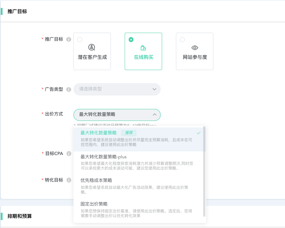Open the 广告类型 dropdown
The width and height of the screenshot is (285, 228).
[x=117, y=89]
